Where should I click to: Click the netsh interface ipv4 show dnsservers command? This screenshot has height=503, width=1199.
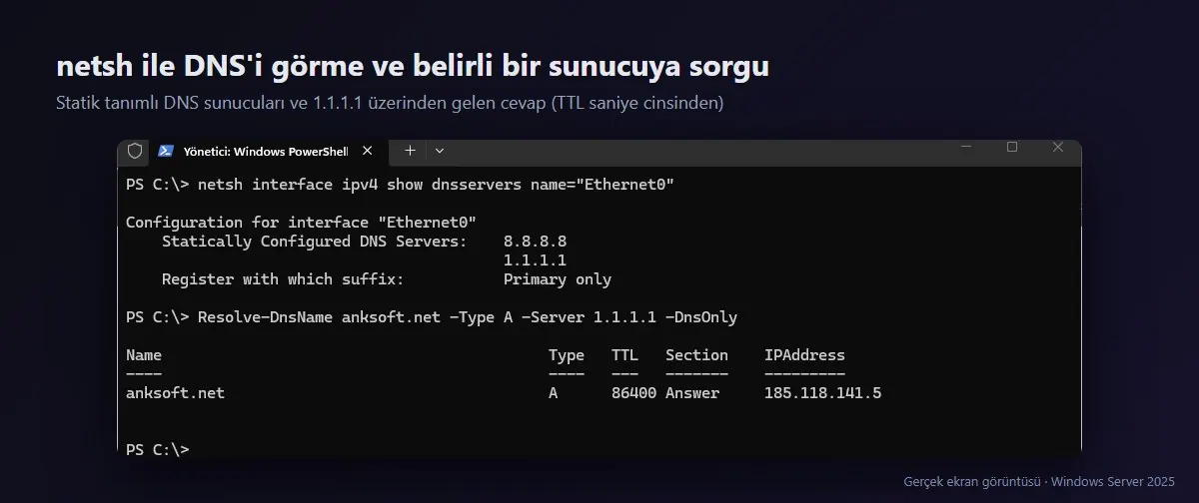tap(436, 185)
